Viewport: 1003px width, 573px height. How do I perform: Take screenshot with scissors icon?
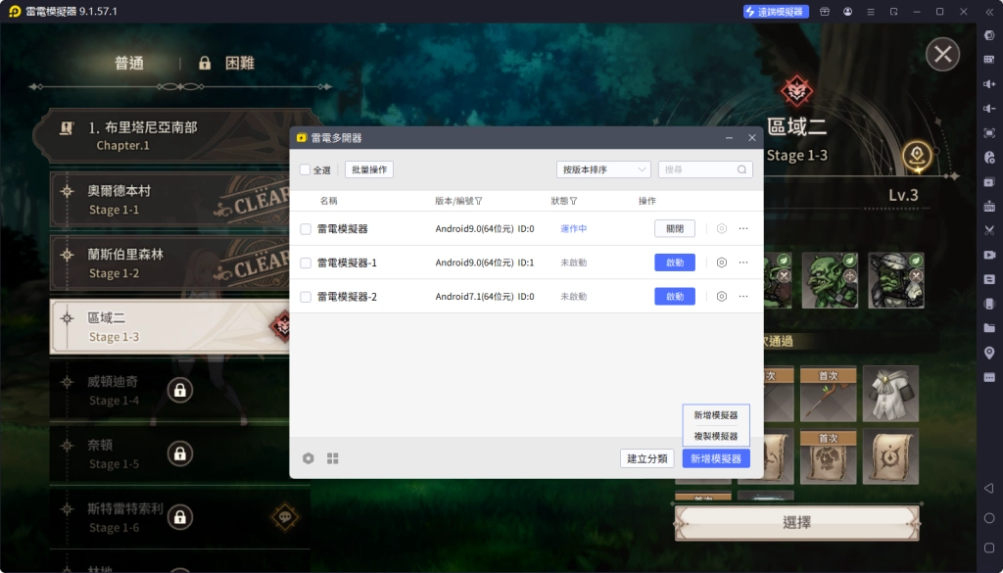[x=989, y=230]
